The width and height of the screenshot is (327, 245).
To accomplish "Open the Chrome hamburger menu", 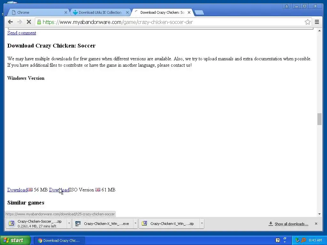I will tap(317, 22).
